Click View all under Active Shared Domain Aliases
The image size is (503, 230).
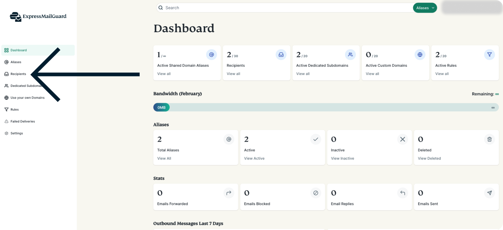[164, 74]
